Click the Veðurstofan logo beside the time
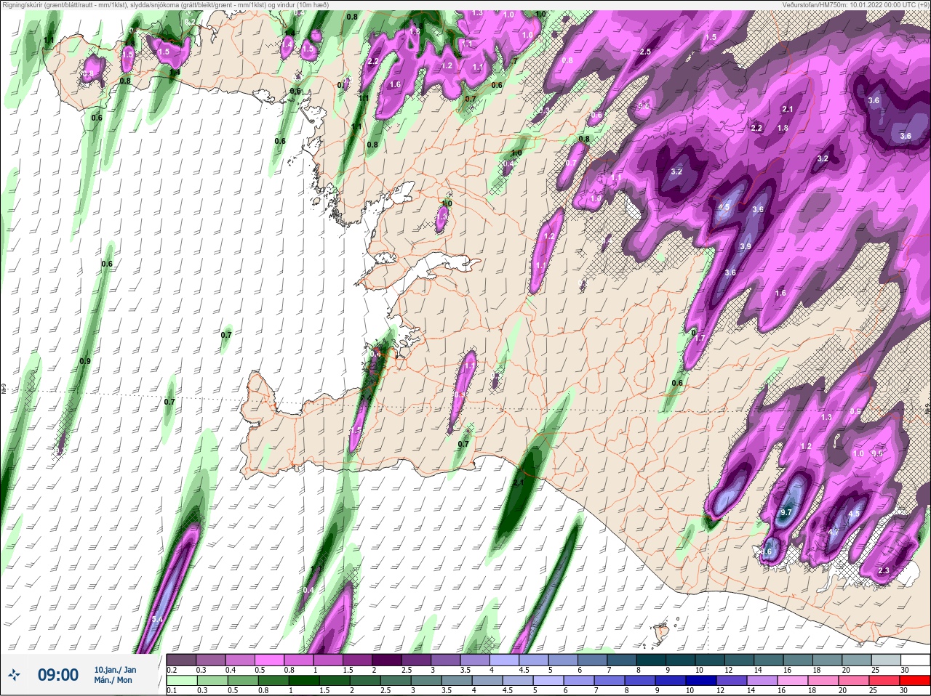Screen dimensions: 931x696 pyautogui.click(x=15, y=675)
